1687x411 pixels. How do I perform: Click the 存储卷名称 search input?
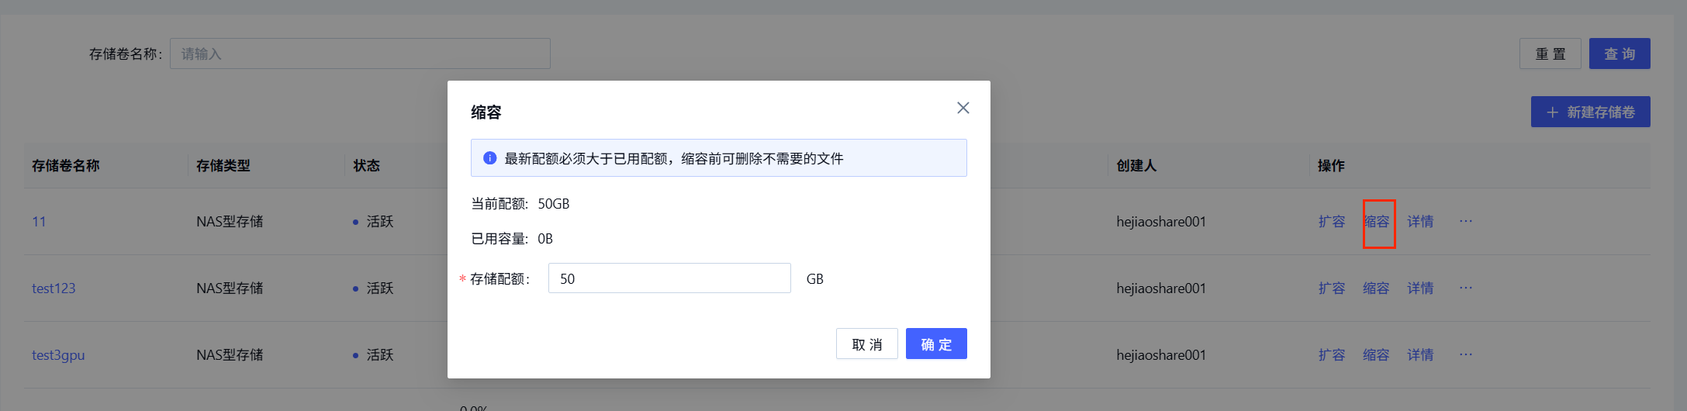pyautogui.click(x=360, y=54)
